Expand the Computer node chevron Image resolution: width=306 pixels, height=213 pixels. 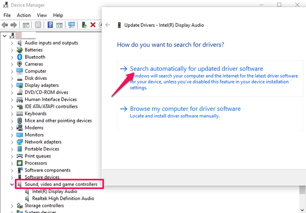click(x=12, y=72)
